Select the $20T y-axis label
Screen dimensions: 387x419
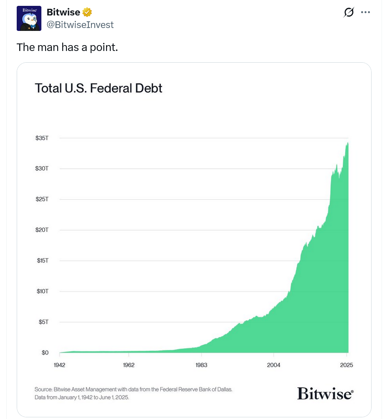[42, 230]
